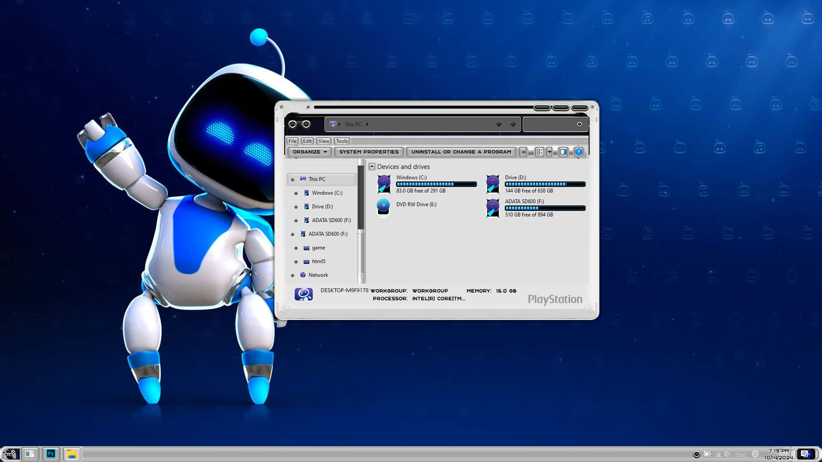Show more toolbar commands chevron
The width and height of the screenshot is (822, 462).
(523, 152)
